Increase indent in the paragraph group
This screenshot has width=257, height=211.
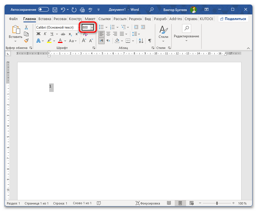coord(143,27)
